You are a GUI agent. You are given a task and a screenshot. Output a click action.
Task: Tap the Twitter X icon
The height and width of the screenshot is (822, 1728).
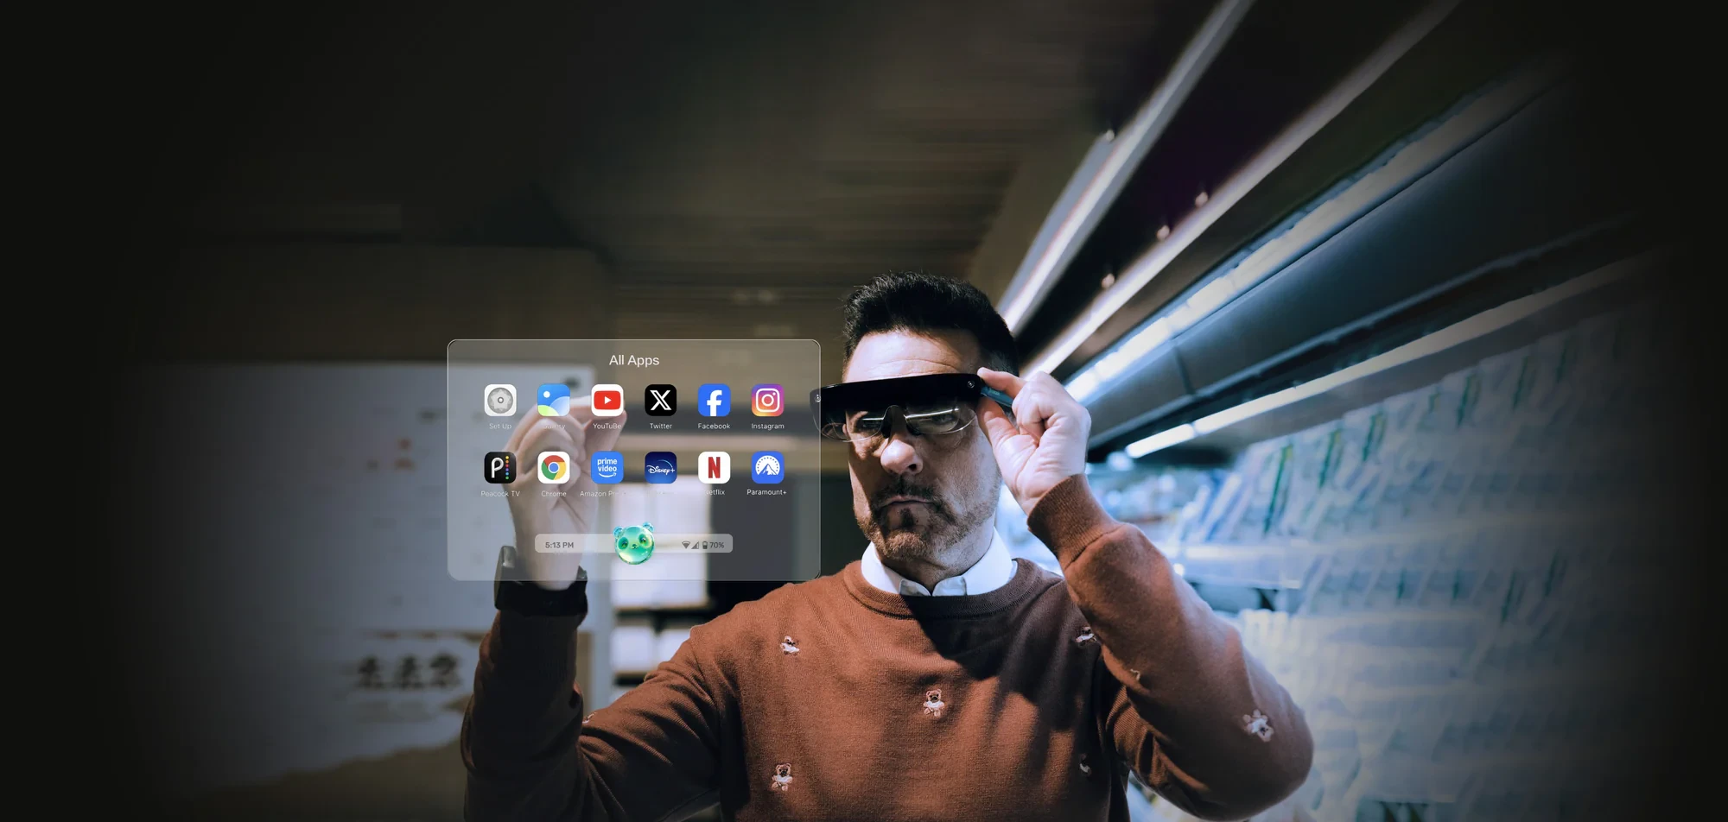tap(661, 401)
